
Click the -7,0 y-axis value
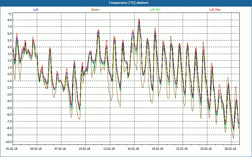point(9,122)
